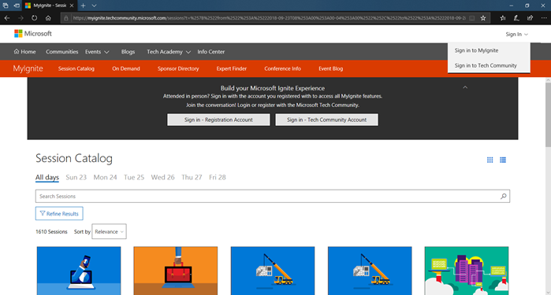This screenshot has height=295, width=551.
Task: Open a new tab with plus icon
Action: [84, 6]
